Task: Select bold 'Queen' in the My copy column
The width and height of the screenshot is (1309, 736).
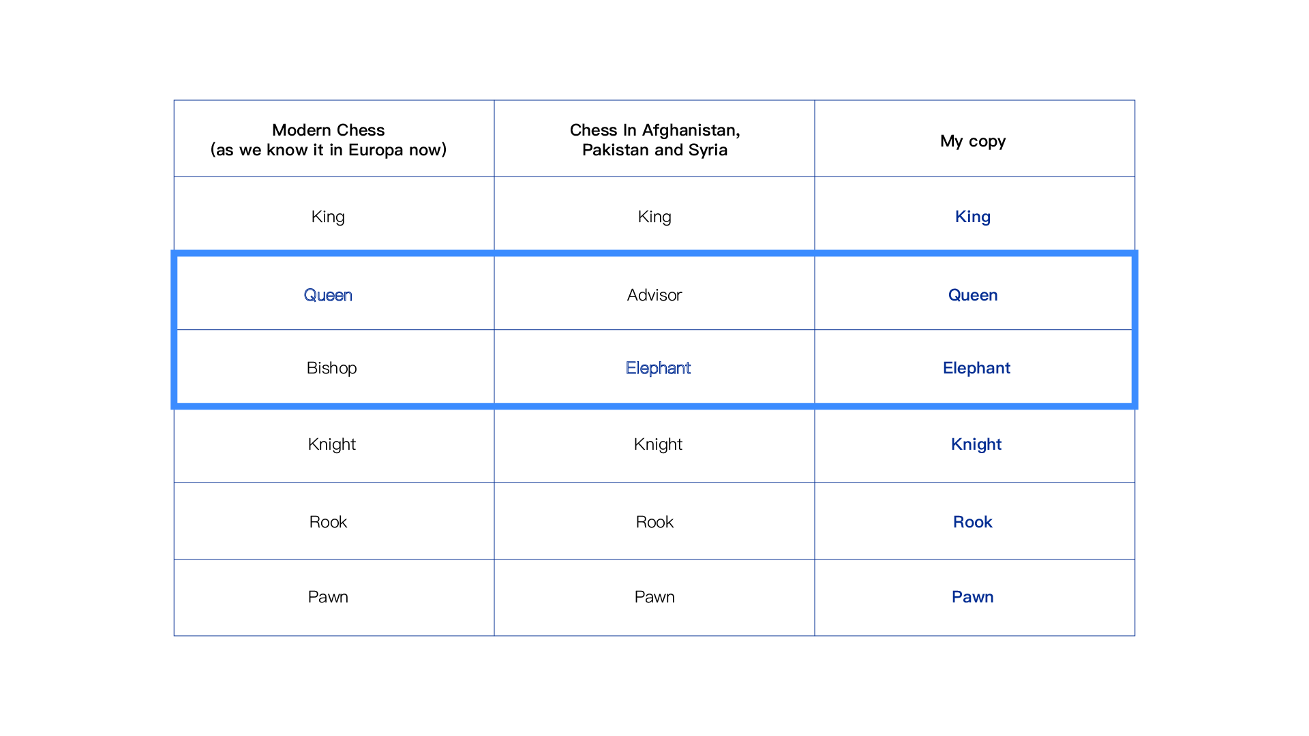Action: (973, 295)
